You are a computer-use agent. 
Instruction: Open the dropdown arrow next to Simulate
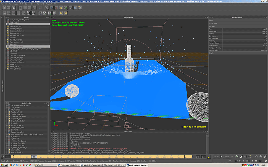[x=221, y=157]
